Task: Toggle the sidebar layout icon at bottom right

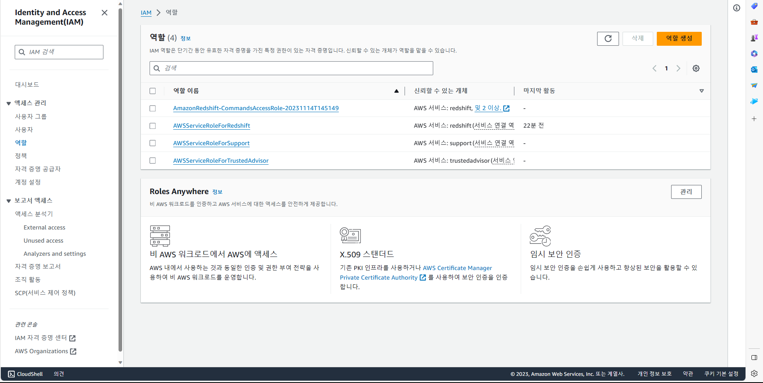Action: point(754,358)
